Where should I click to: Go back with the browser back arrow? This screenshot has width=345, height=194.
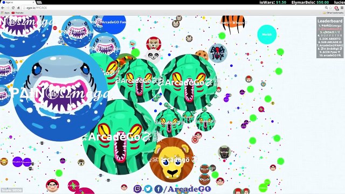point(3,8)
